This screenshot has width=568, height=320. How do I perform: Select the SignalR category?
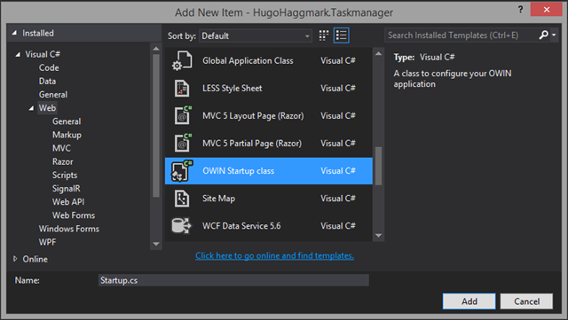67,188
